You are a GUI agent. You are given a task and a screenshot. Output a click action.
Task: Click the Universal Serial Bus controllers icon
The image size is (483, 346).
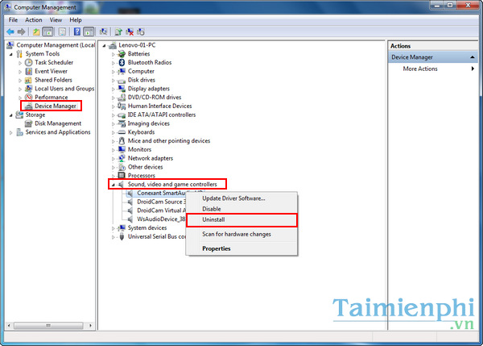pyautogui.click(x=122, y=237)
